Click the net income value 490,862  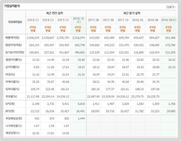[80, 53]
